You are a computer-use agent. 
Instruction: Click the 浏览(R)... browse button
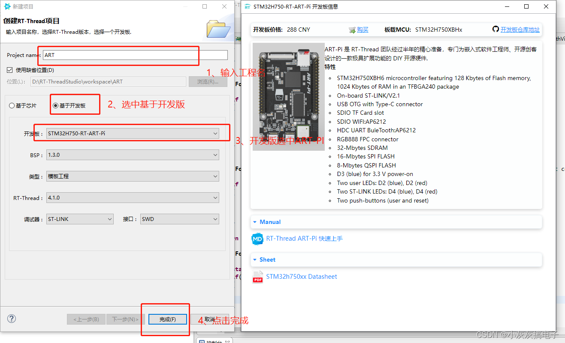208,82
